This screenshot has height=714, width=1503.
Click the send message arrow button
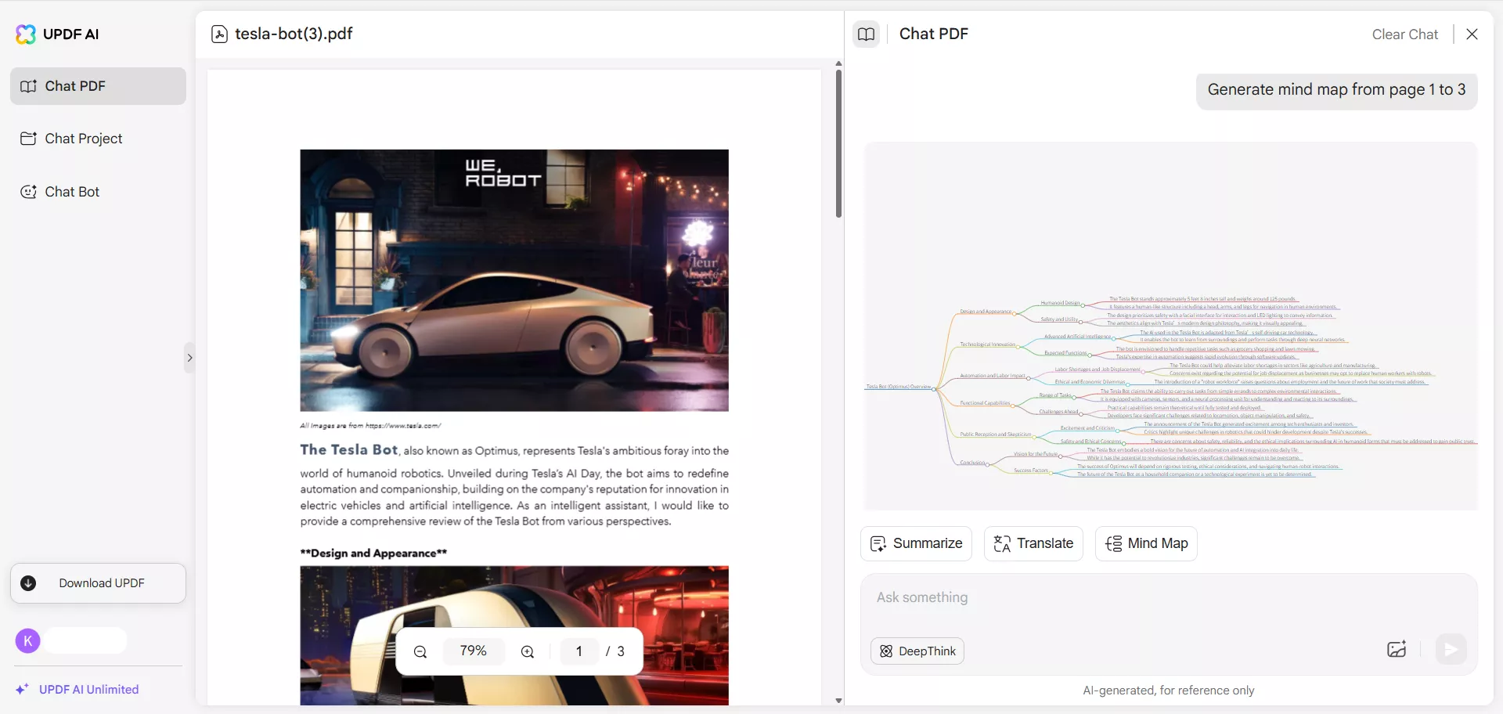click(1451, 650)
